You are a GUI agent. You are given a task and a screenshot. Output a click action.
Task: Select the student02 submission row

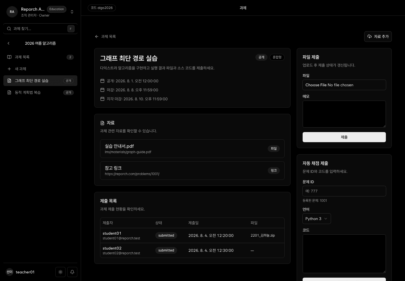(192, 250)
